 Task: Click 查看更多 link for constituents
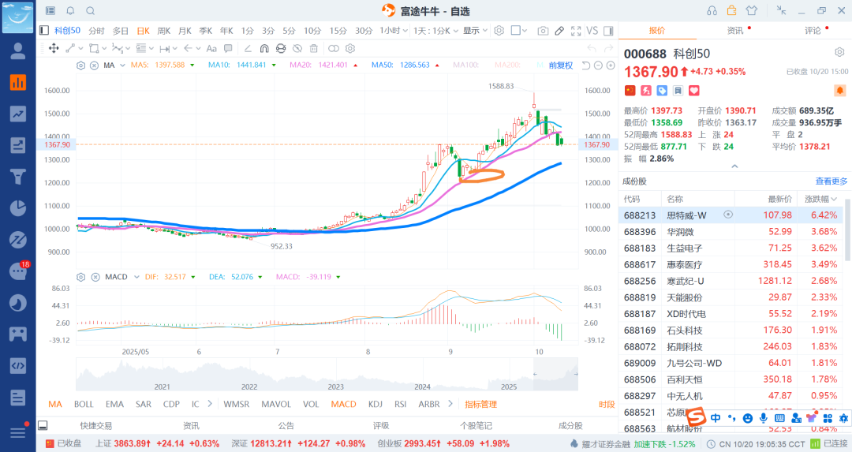coord(831,181)
